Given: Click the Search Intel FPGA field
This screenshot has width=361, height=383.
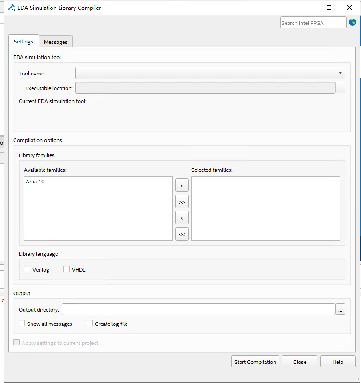Looking at the screenshot, I should coord(313,22).
